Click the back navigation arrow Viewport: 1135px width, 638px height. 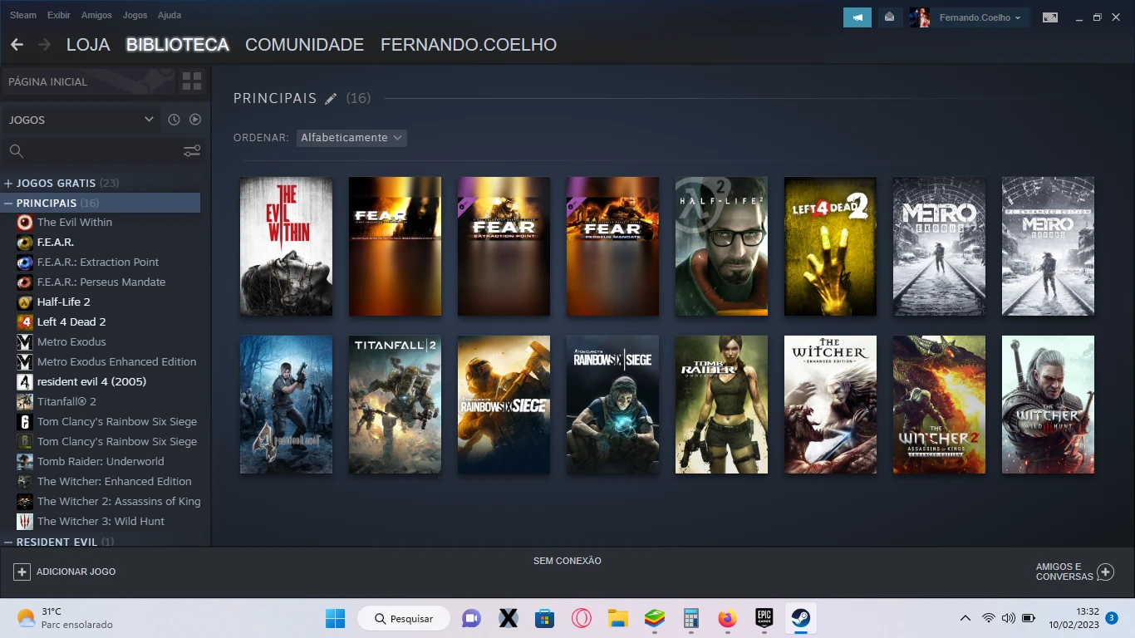[x=17, y=45]
